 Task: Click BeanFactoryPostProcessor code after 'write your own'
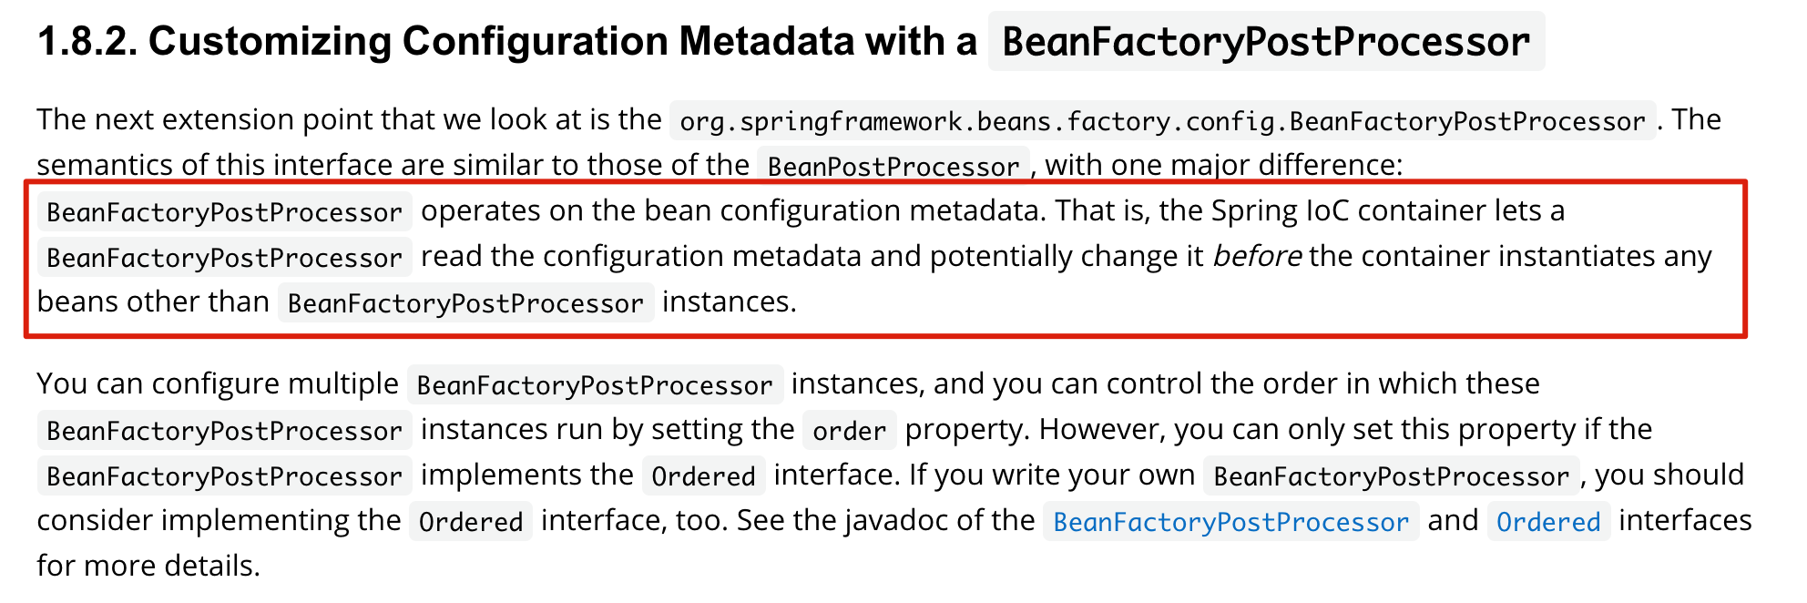click(1391, 476)
